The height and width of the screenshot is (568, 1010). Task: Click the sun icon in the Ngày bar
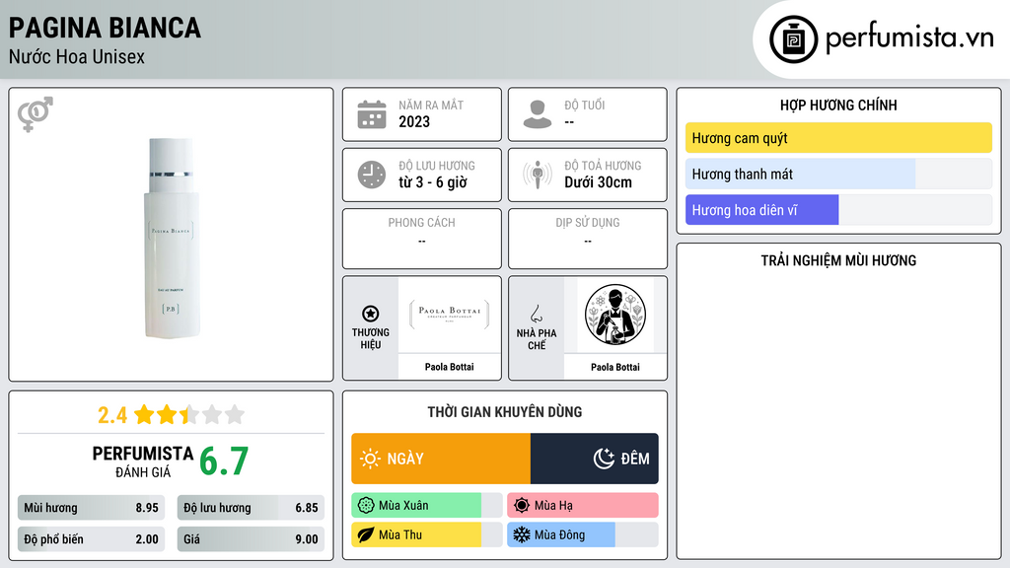click(370, 459)
